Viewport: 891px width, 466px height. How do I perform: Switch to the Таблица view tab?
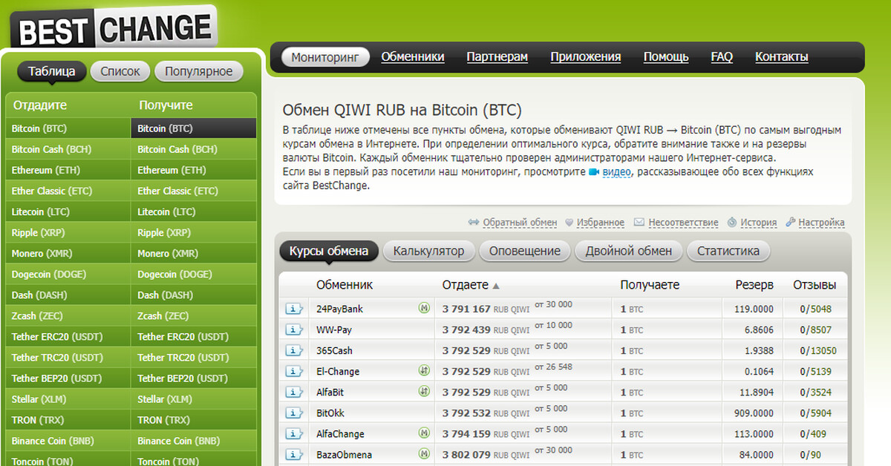click(x=51, y=71)
